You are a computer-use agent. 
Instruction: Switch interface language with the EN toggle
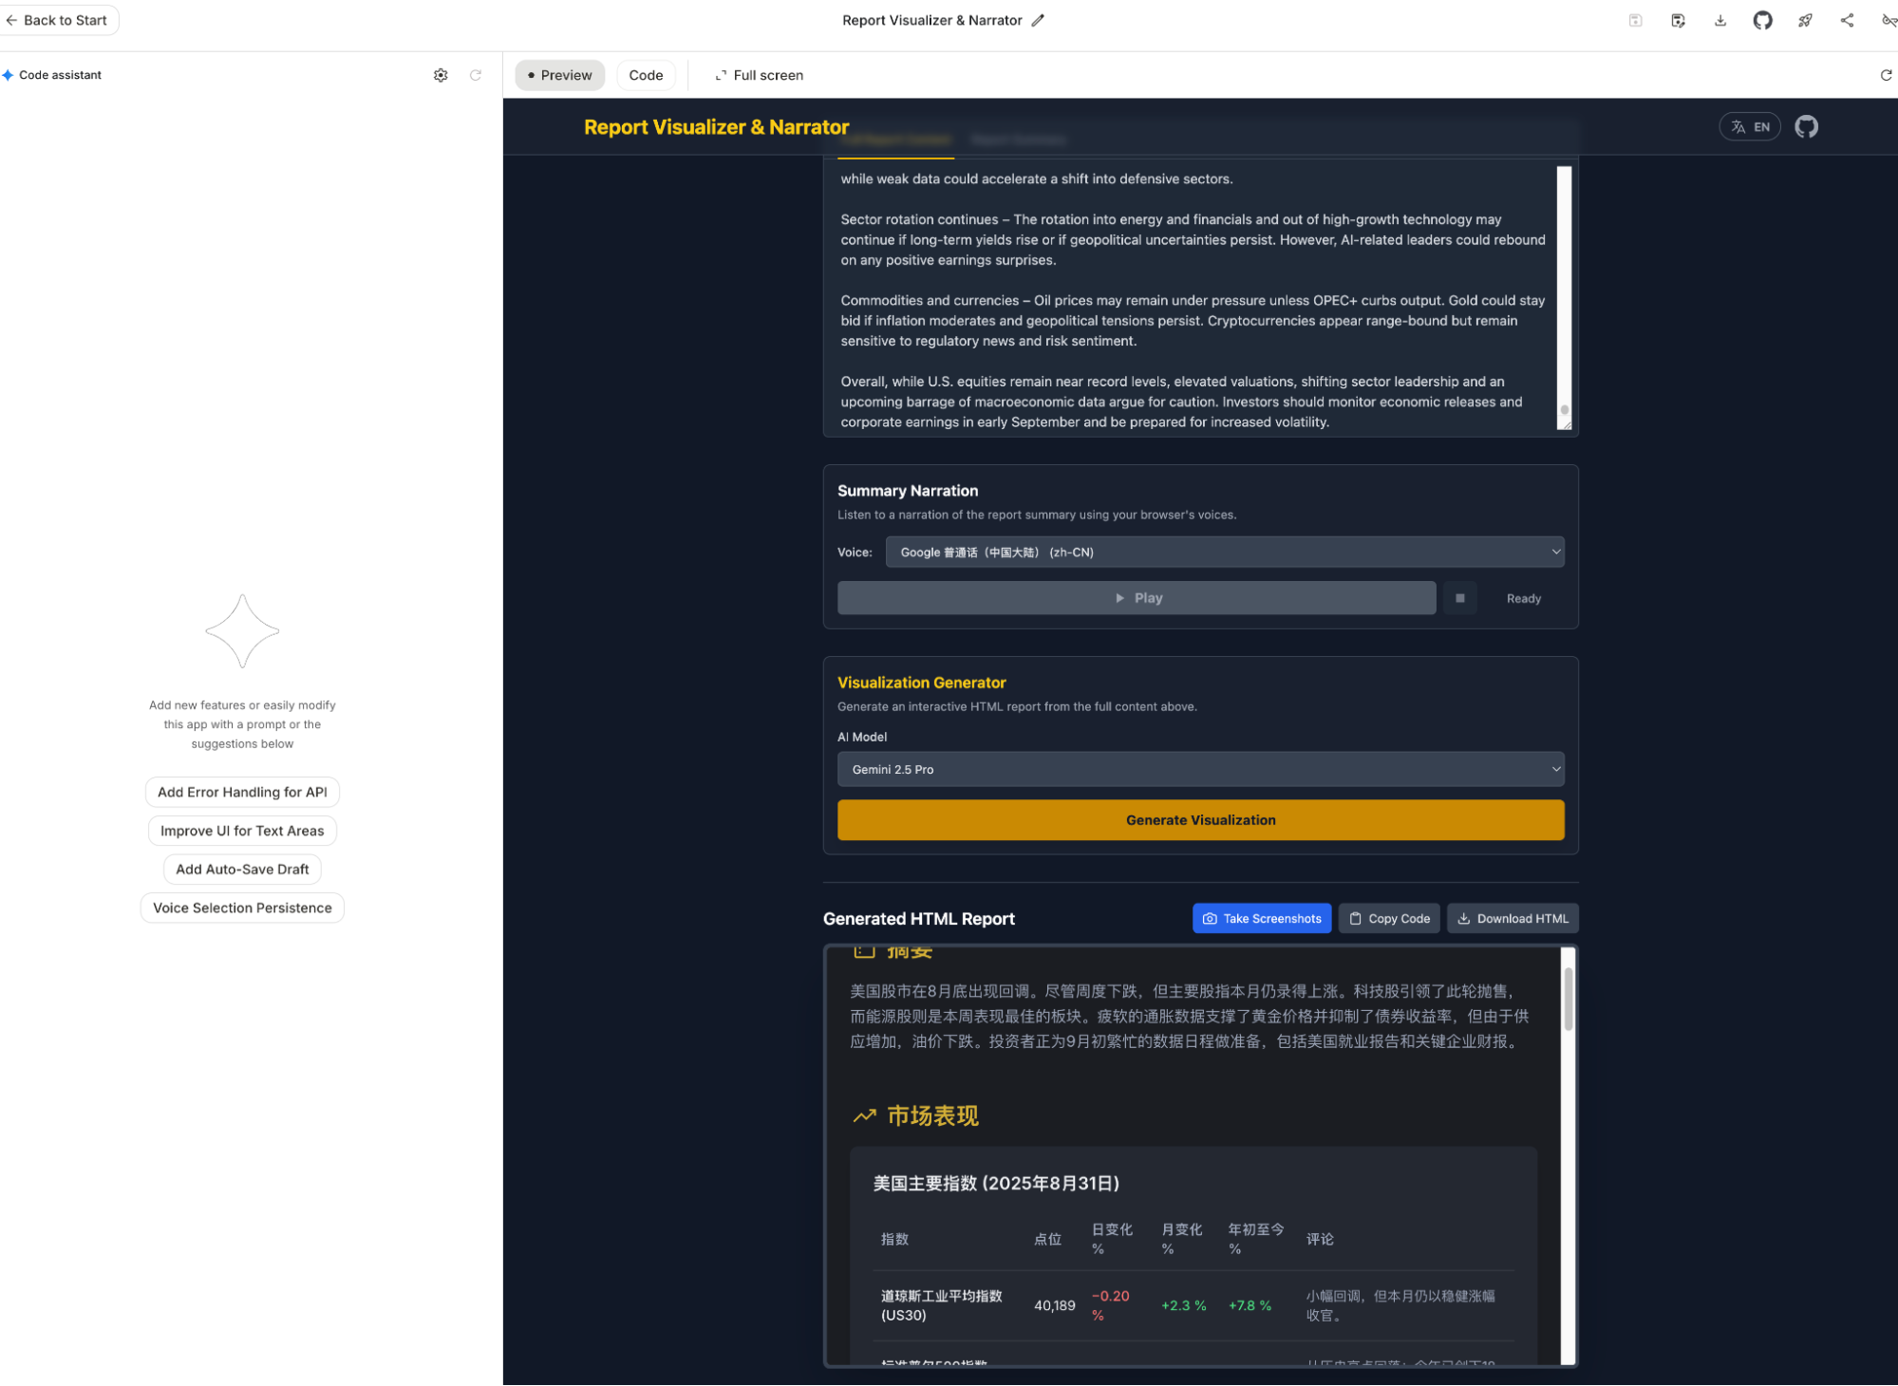[1750, 126]
